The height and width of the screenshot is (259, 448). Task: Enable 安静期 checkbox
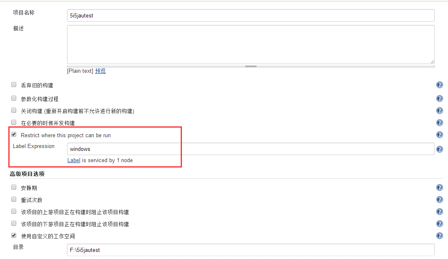point(14,187)
